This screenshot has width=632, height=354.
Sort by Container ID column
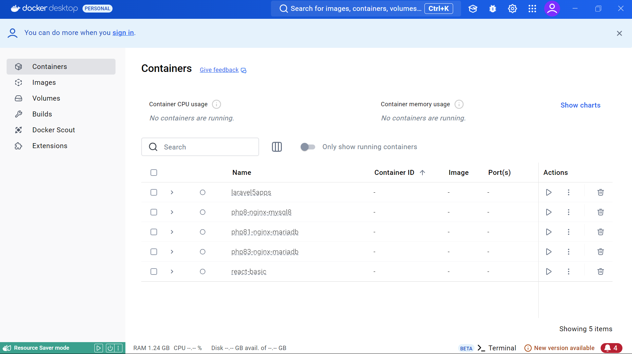point(400,173)
